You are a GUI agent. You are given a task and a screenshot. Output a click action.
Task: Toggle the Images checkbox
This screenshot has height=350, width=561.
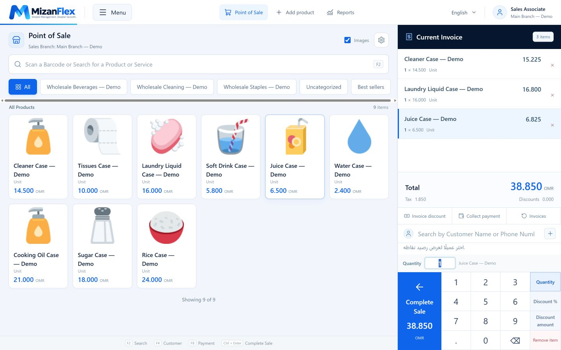pyautogui.click(x=348, y=40)
